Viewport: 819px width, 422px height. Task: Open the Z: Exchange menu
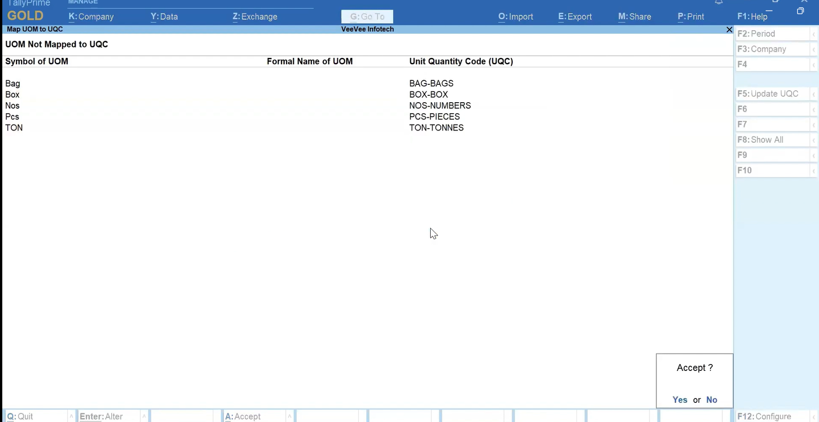[x=255, y=17]
